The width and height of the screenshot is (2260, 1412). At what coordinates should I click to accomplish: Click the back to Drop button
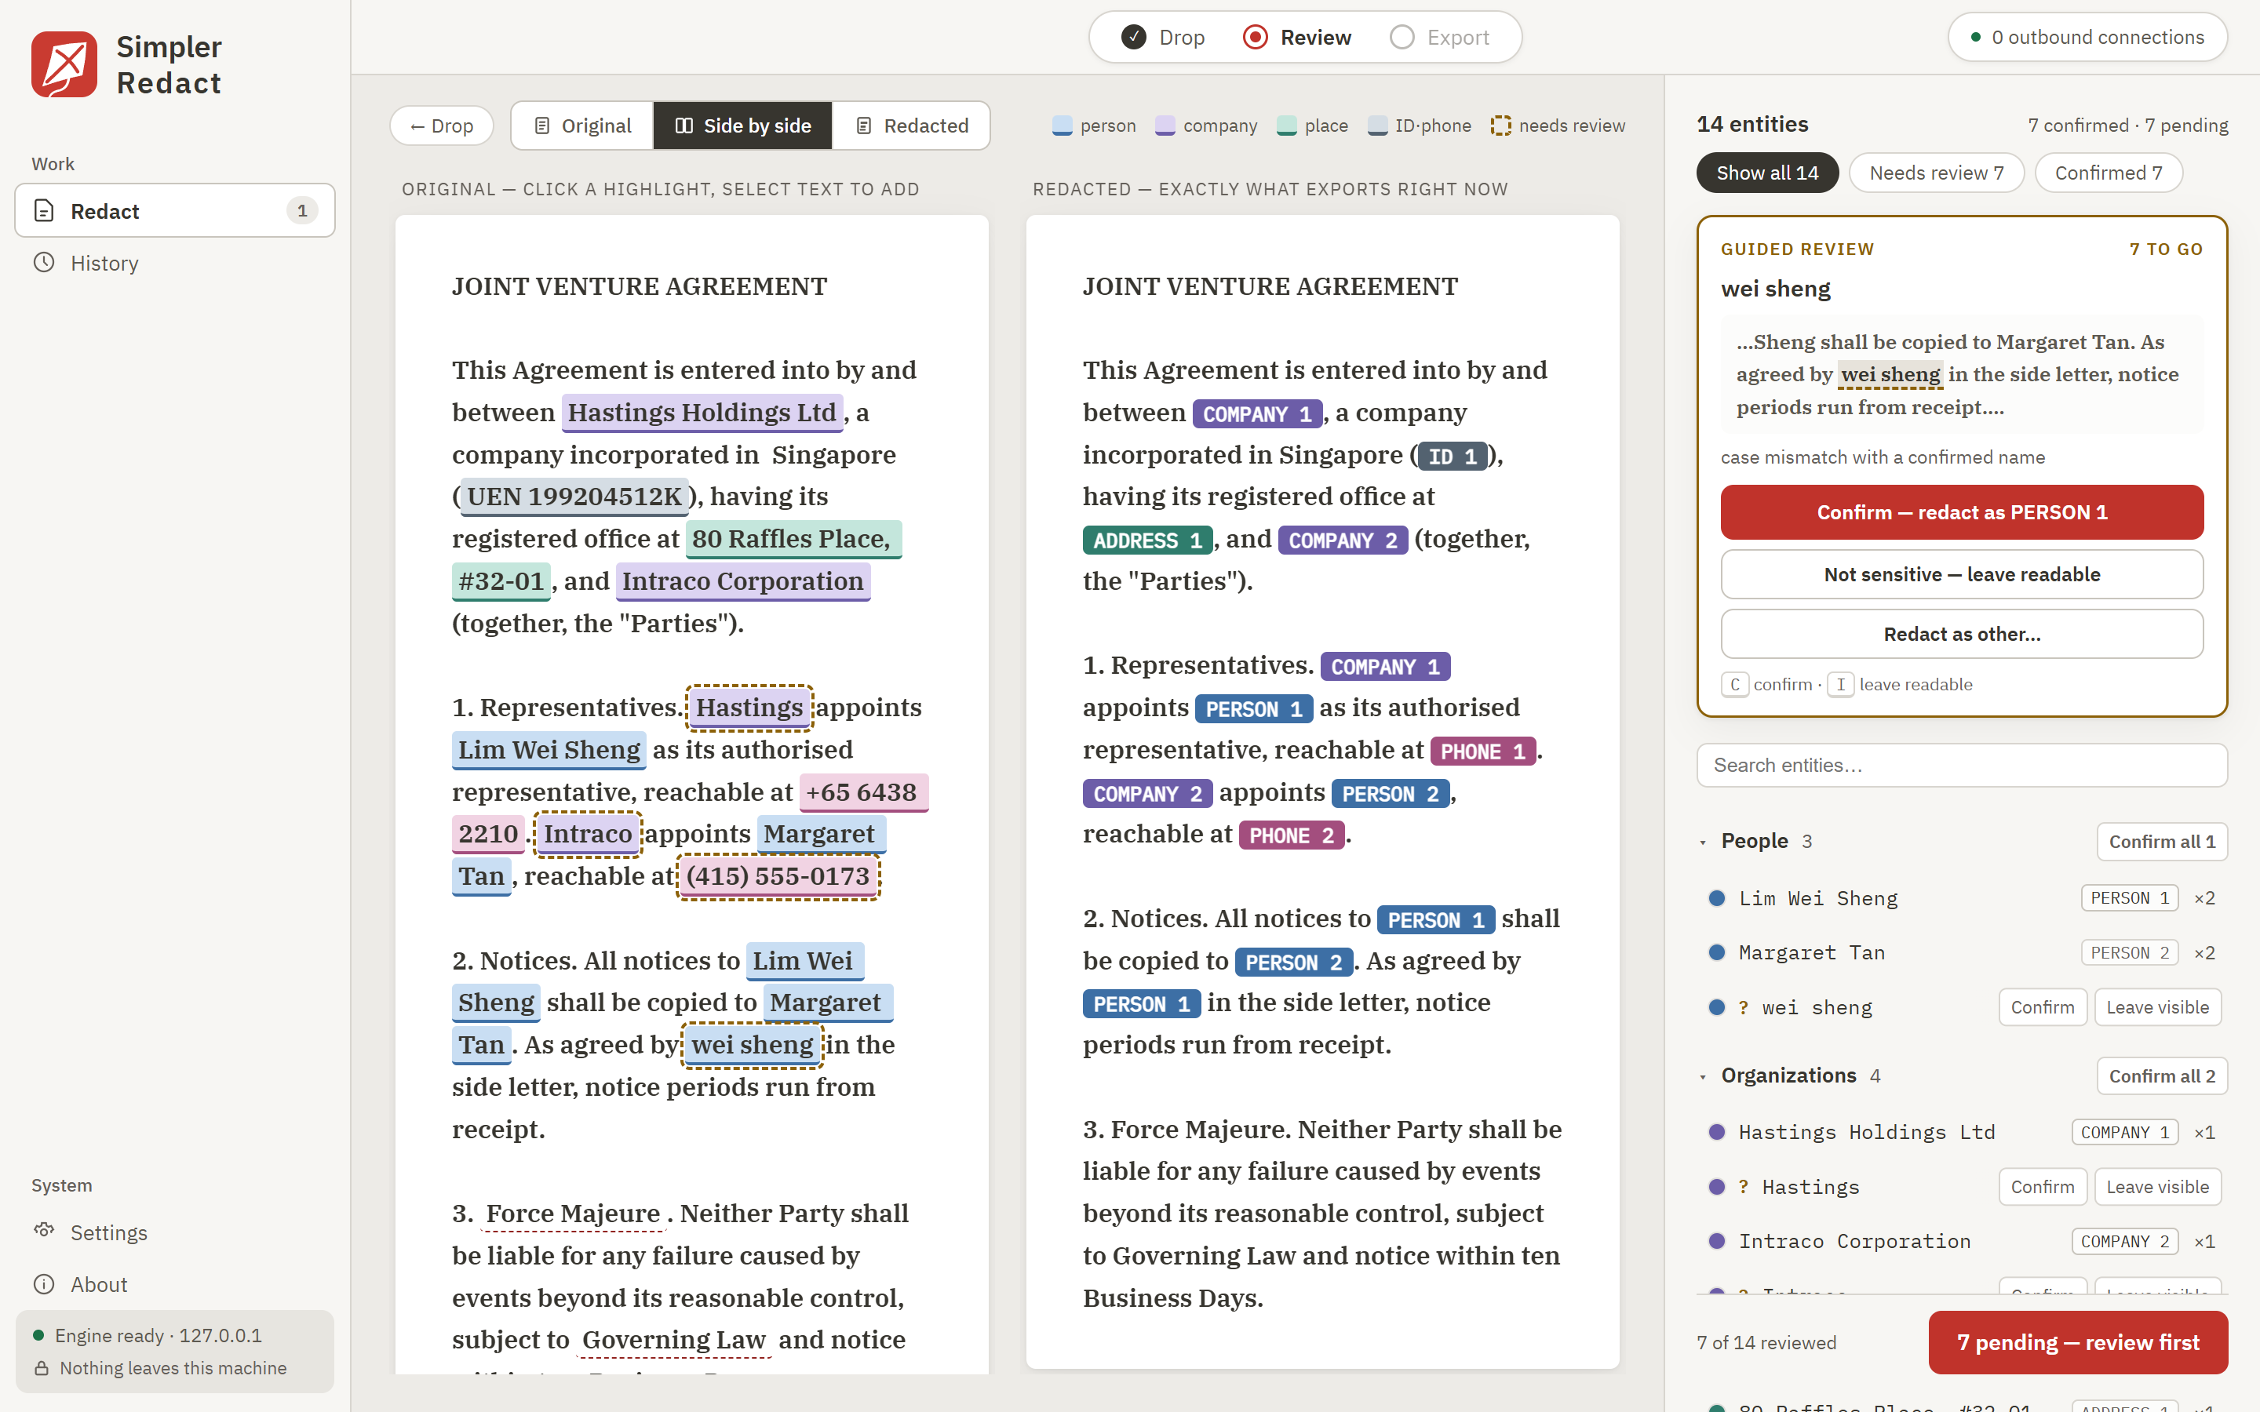pyautogui.click(x=442, y=126)
